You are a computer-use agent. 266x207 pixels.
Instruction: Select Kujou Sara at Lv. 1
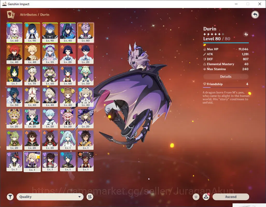point(15,162)
